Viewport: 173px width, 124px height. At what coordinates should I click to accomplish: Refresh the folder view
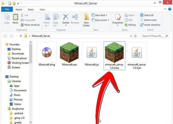135,36
